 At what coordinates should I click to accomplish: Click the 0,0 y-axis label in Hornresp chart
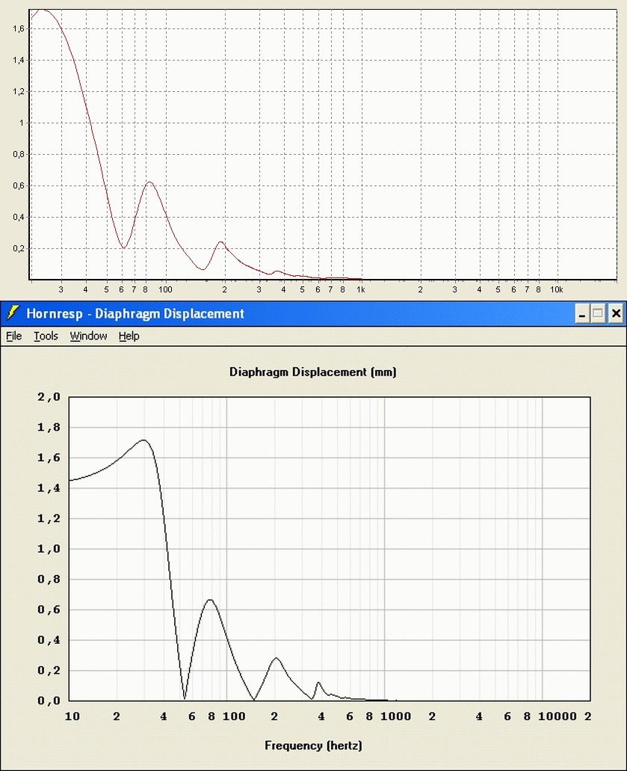49,701
